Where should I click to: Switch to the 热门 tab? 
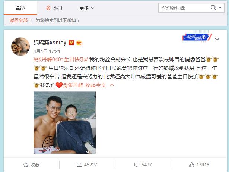click(x=54, y=8)
